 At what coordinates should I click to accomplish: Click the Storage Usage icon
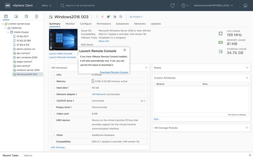[x=220, y=52]
